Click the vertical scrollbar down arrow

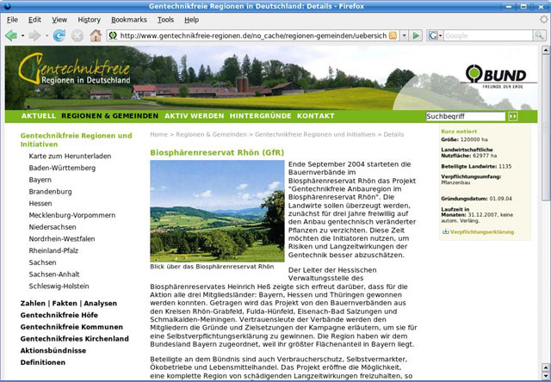pyautogui.click(x=545, y=376)
